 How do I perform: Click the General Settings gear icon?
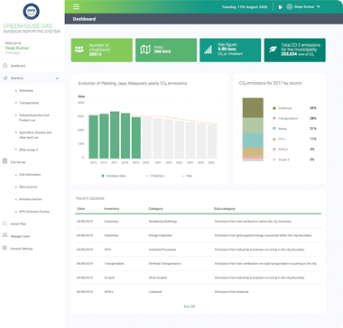pos(5,248)
